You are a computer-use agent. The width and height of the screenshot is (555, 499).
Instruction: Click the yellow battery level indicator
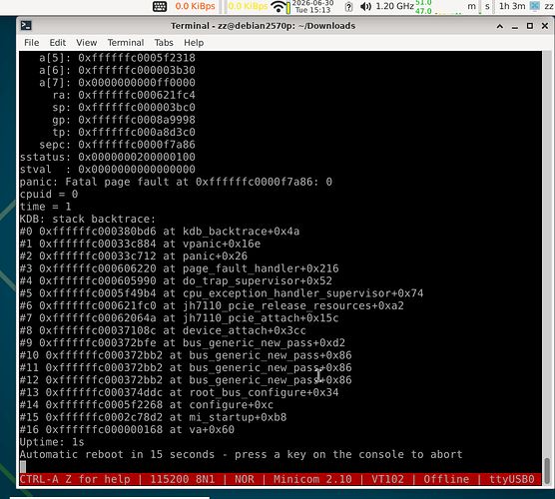[x=288, y=7]
